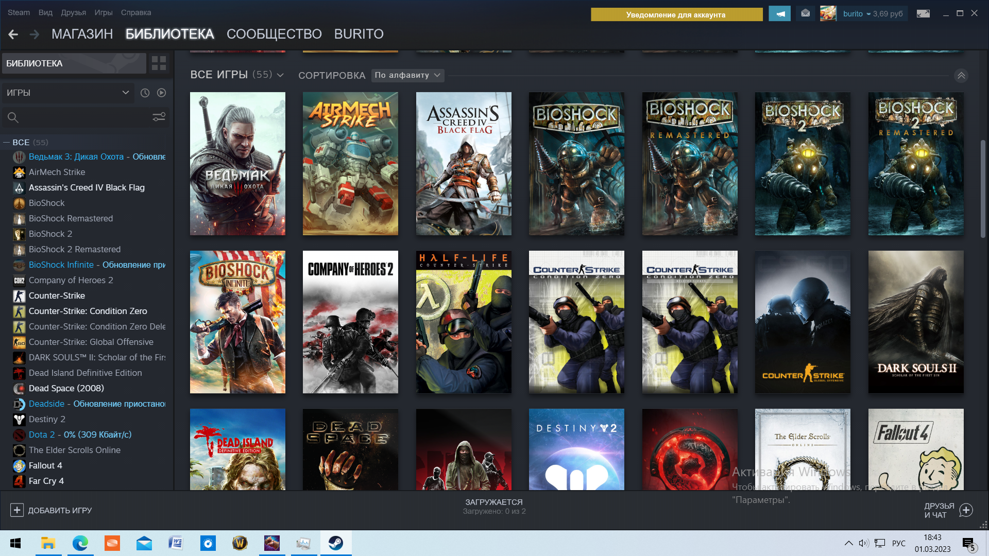Open the announcements megaphone icon
The width and height of the screenshot is (989, 556).
point(780,14)
